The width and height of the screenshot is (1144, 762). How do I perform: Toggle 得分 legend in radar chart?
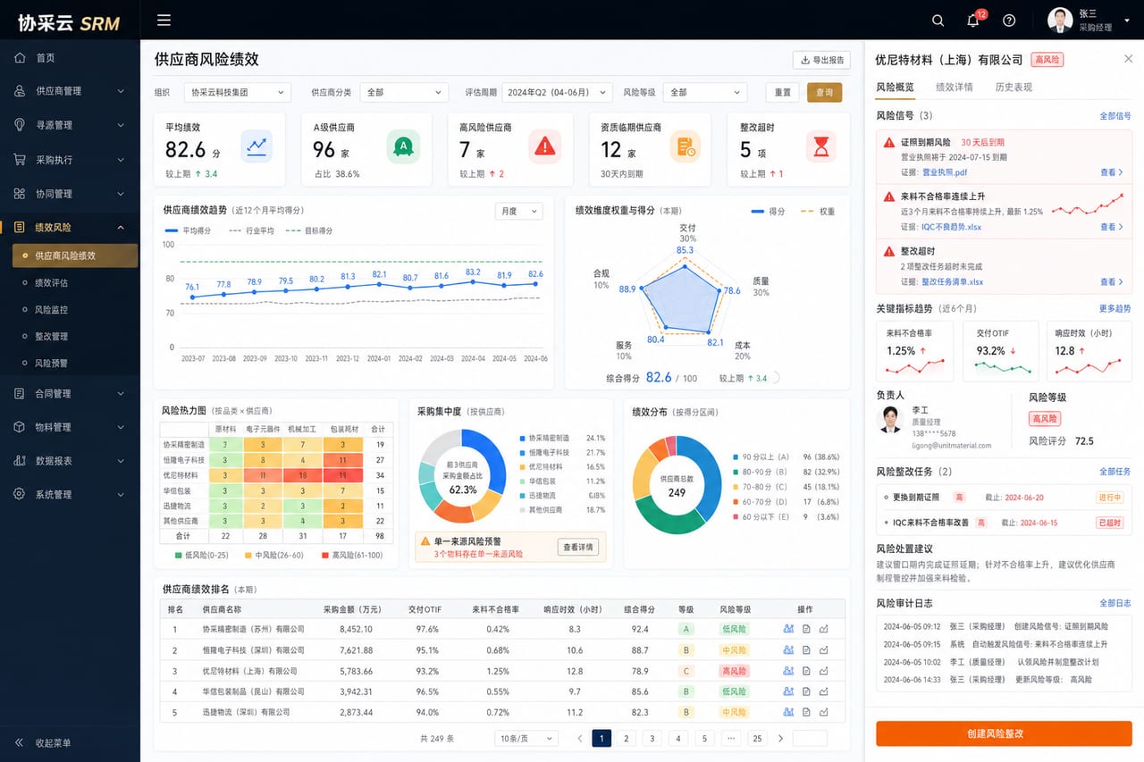point(769,212)
